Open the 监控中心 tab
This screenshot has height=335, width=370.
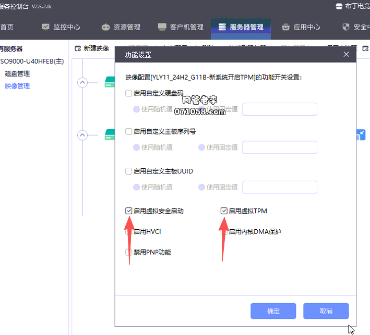(61, 27)
